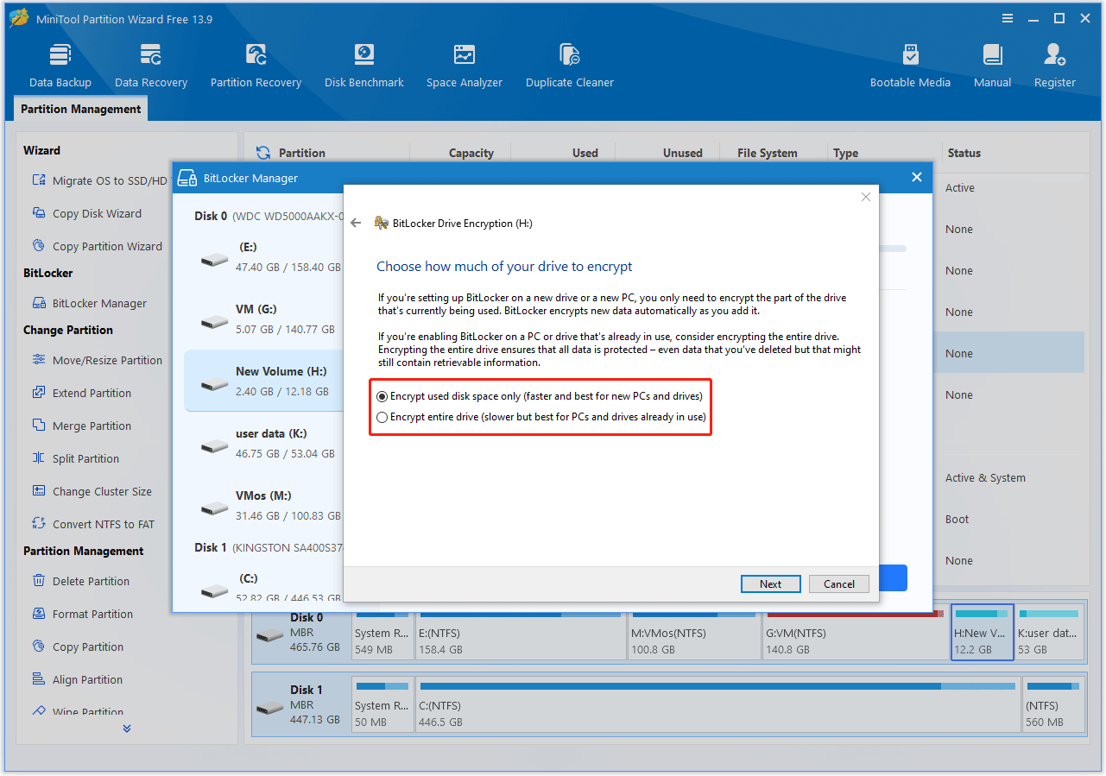The width and height of the screenshot is (1106, 776).
Task: Click the Unused column header
Action: (x=682, y=153)
